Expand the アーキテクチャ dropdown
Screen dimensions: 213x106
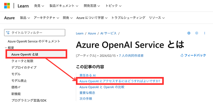(47, 18)
